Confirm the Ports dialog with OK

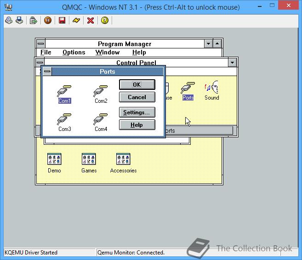pyautogui.click(x=137, y=85)
